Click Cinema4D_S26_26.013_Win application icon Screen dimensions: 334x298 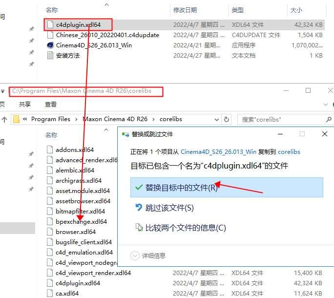[50, 45]
